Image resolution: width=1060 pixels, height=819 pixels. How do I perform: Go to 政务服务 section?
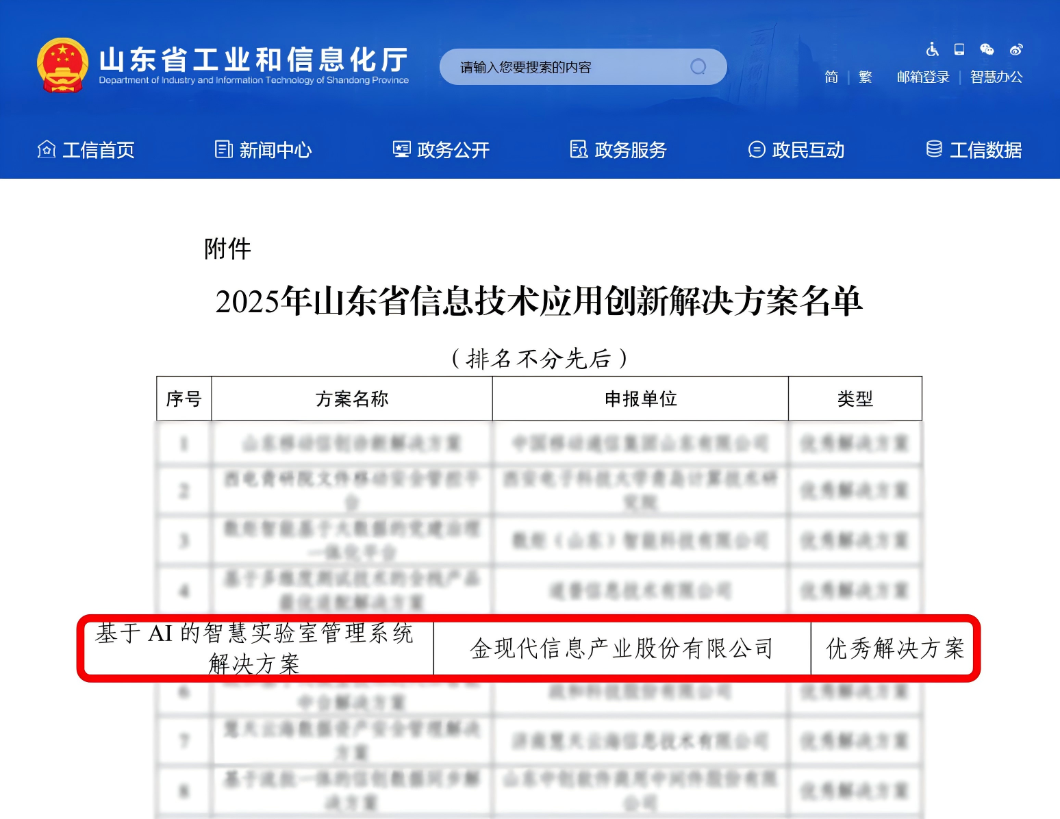(618, 150)
